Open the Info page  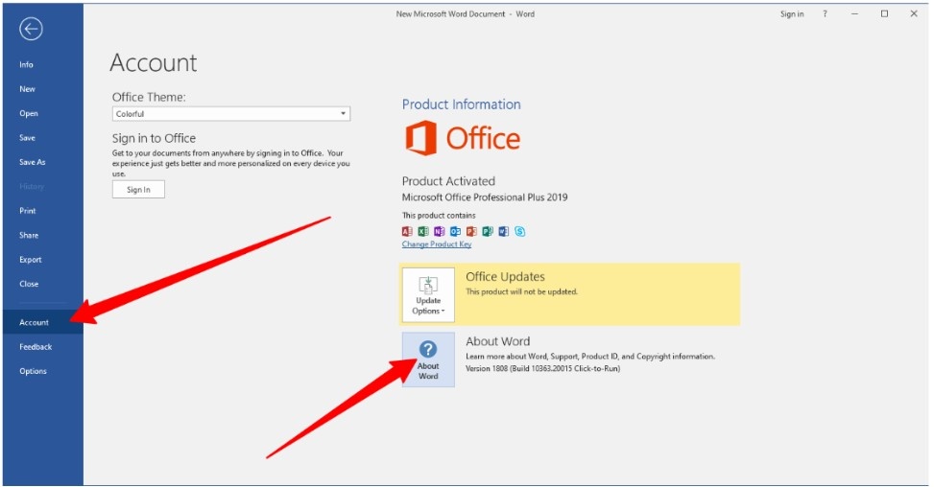click(x=26, y=64)
